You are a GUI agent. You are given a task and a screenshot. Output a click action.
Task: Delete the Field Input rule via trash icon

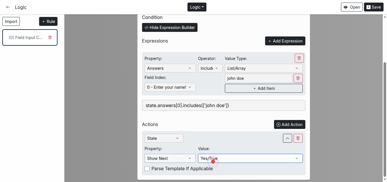(50, 37)
